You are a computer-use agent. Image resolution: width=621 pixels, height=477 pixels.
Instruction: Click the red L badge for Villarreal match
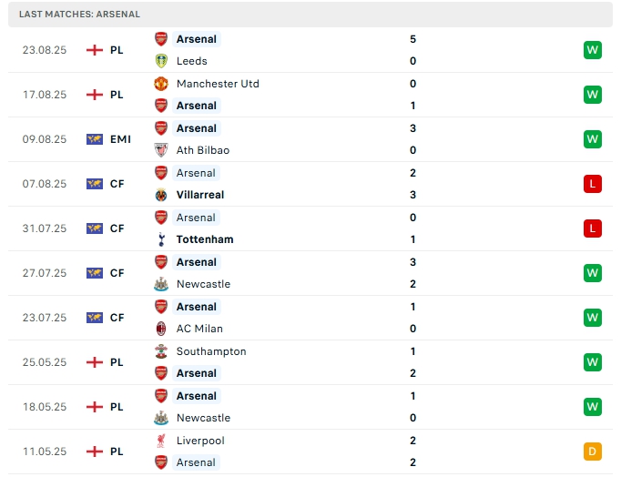coord(593,184)
